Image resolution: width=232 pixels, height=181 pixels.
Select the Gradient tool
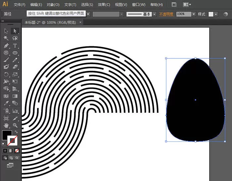(15, 96)
